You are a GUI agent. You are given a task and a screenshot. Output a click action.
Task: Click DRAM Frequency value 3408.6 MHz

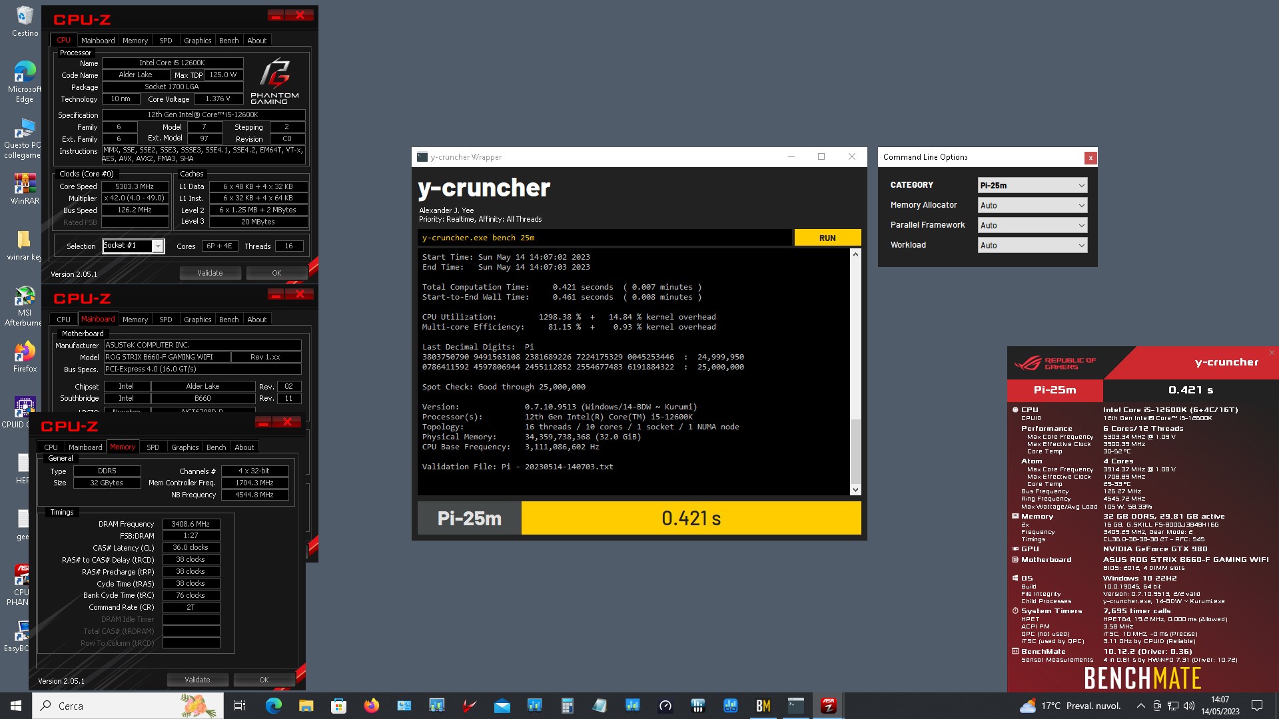pyautogui.click(x=191, y=524)
